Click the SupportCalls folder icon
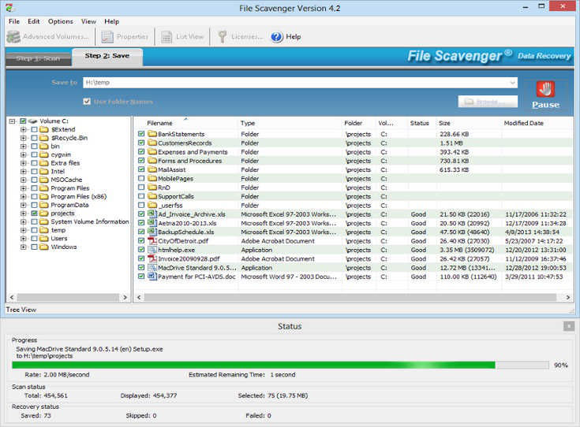This screenshot has height=427, width=580. tap(152, 196)
